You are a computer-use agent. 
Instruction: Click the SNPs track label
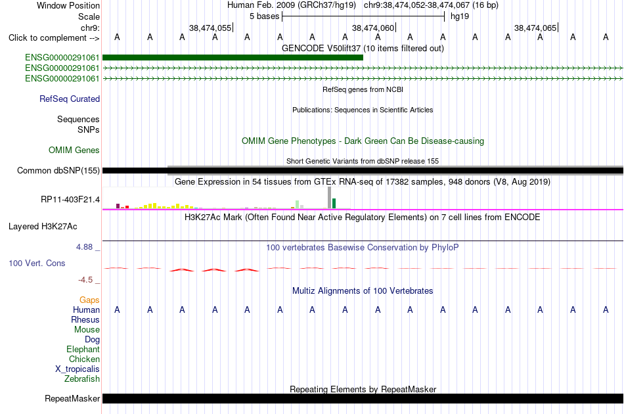[89, 129]
